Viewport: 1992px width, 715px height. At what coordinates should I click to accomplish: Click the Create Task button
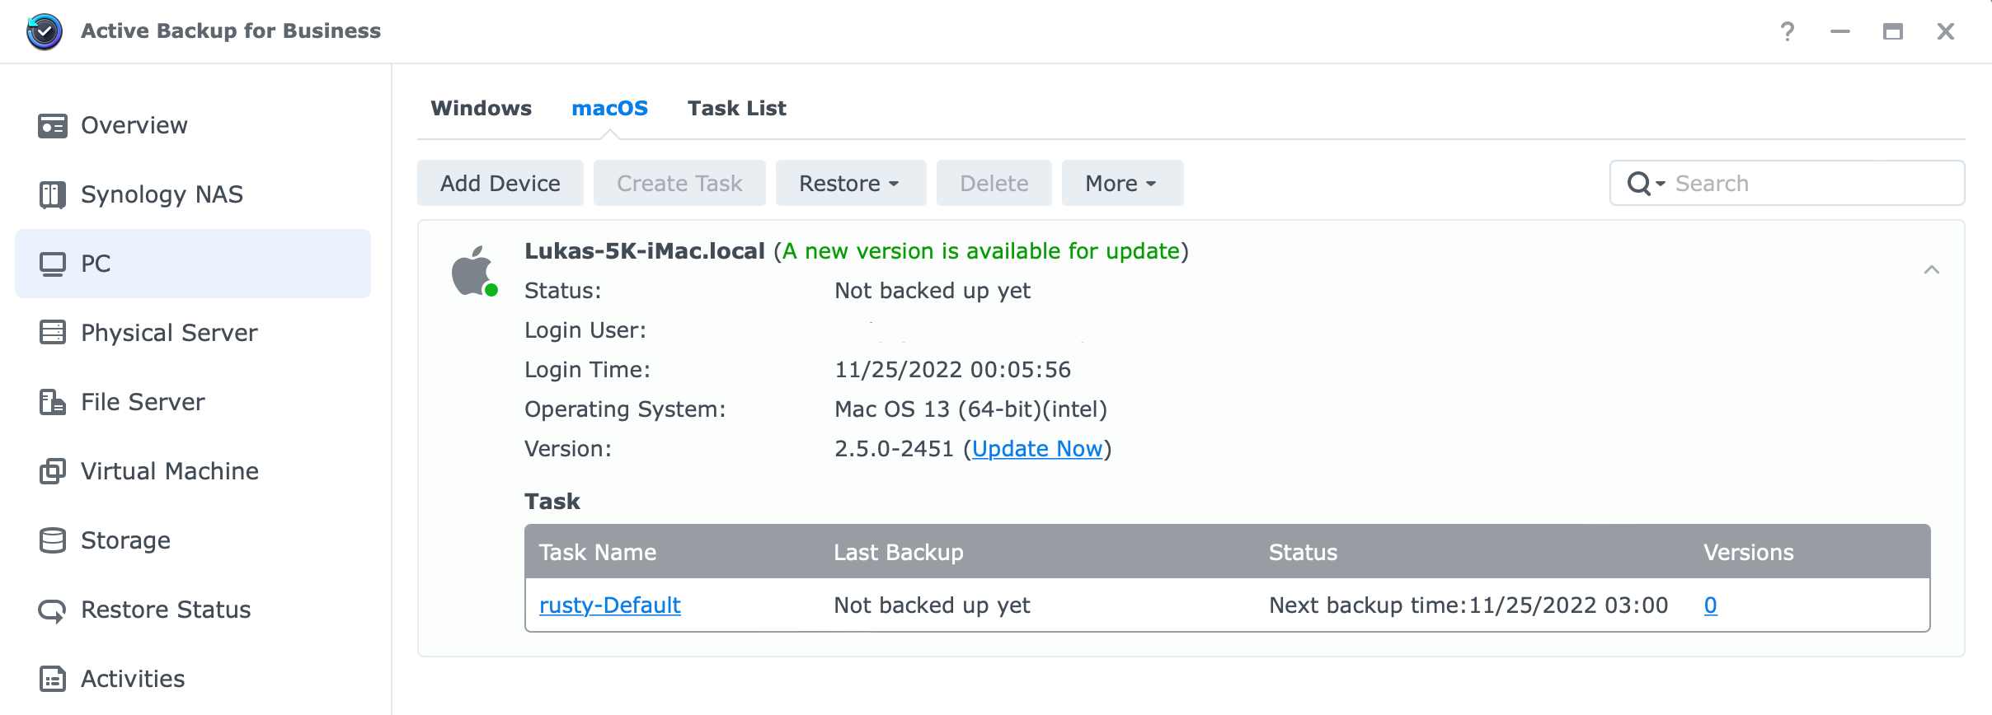pos(679,183)
